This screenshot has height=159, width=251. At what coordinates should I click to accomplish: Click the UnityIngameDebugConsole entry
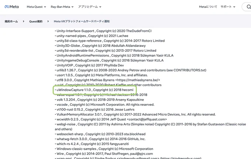click(x=109, y=60)
